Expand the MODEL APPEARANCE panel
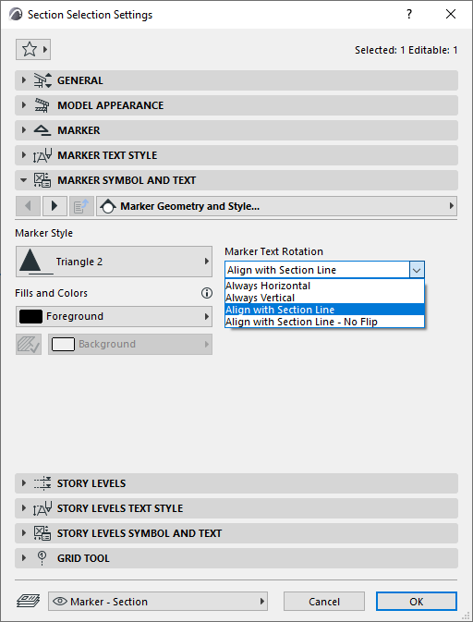 click(x=236, y=105)
